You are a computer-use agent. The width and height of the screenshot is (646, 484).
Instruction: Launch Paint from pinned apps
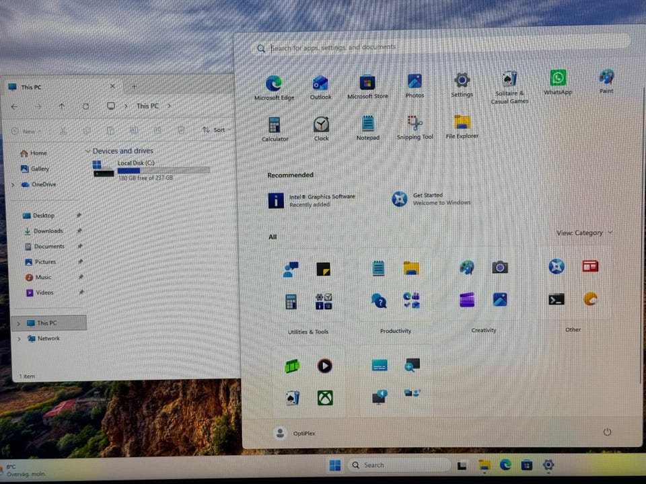point(606,81)
